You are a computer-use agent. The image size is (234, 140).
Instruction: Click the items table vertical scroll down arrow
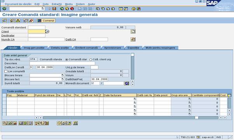coord(229,114)
